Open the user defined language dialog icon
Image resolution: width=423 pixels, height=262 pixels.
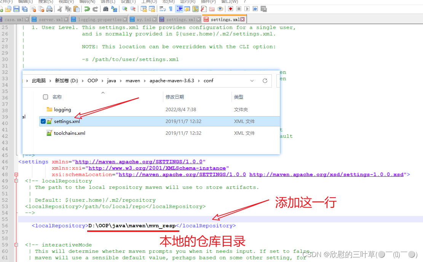click(x=187, y=9)
